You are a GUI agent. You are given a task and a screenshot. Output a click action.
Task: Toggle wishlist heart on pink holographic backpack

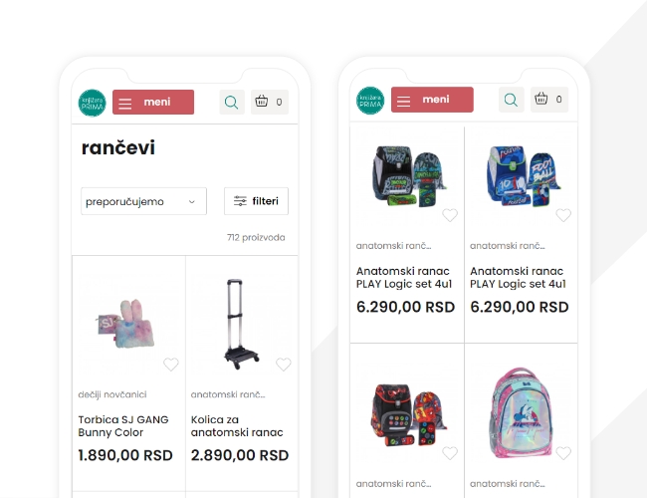(563, 453)
